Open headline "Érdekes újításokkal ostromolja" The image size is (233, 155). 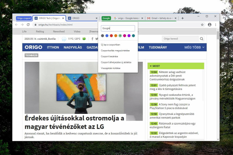(74, 122)
